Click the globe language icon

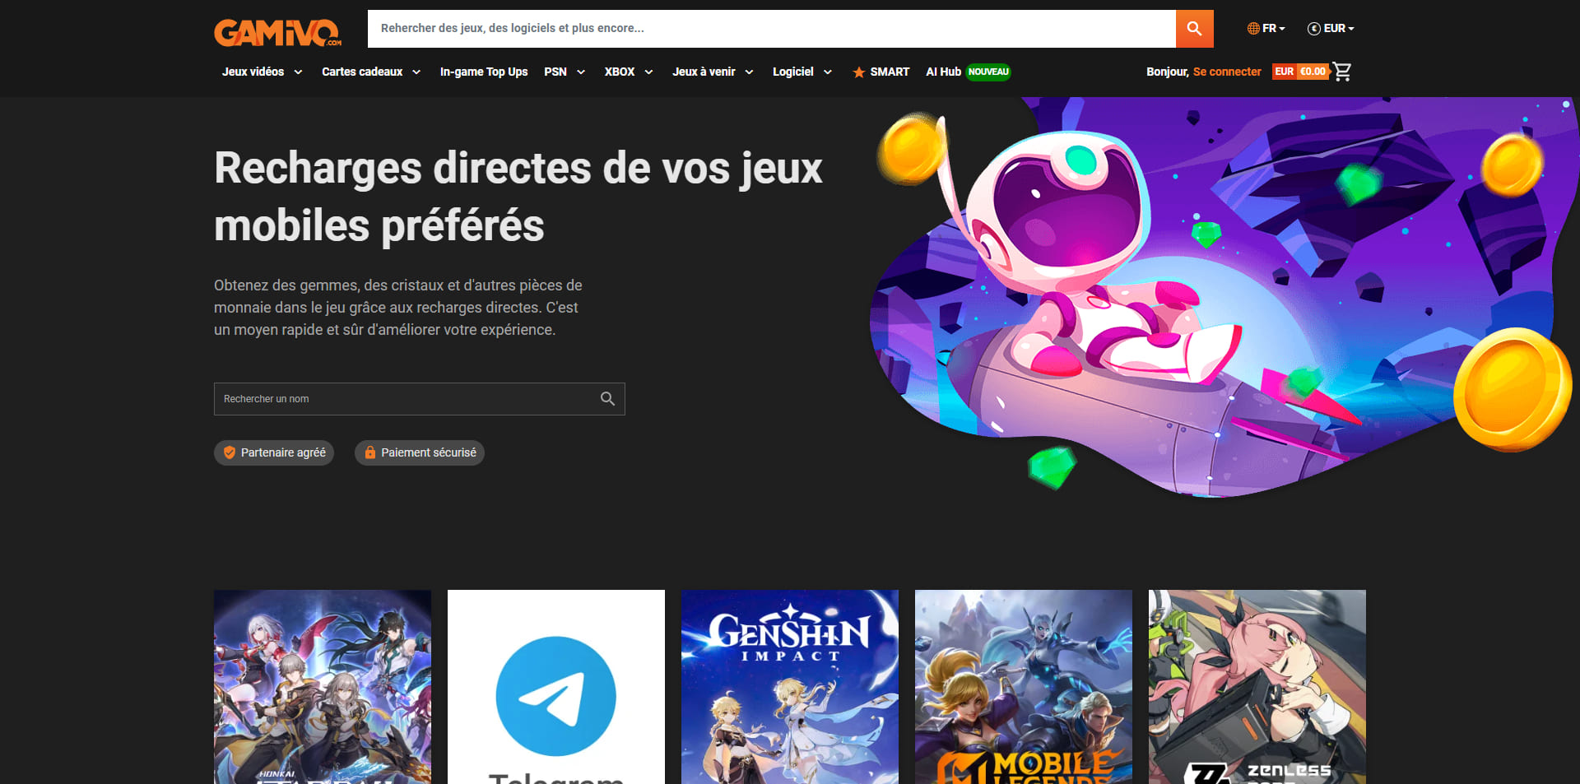pos(1253,29)
